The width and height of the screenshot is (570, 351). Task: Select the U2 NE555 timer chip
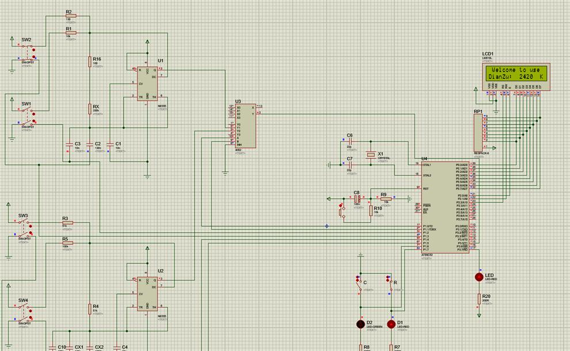(x=147, y=293)
